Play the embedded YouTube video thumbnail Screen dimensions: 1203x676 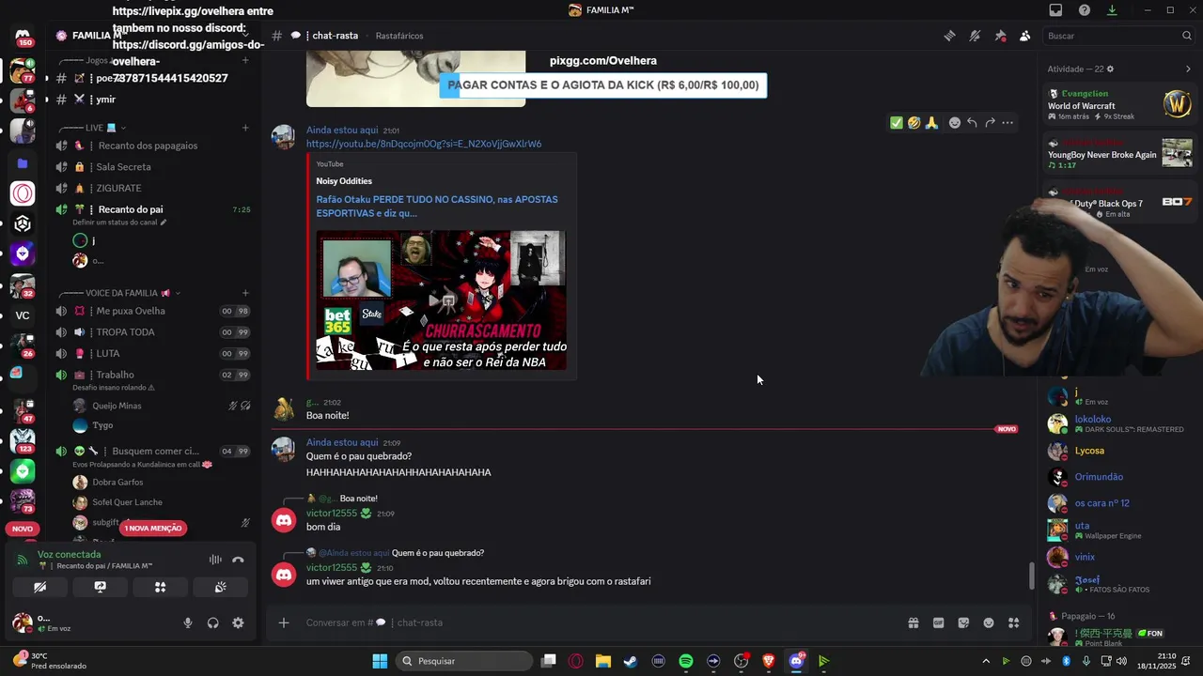(x=442, y=300)
